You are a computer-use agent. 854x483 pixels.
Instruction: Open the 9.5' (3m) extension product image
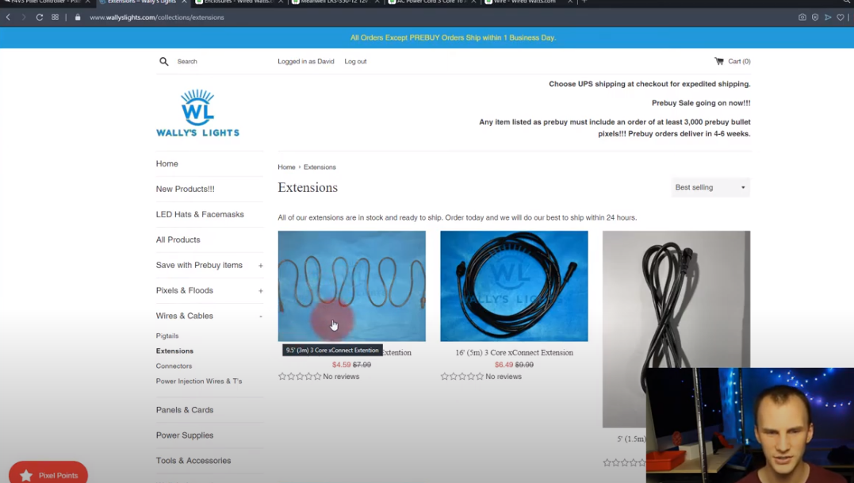click(x=352, y=286)
